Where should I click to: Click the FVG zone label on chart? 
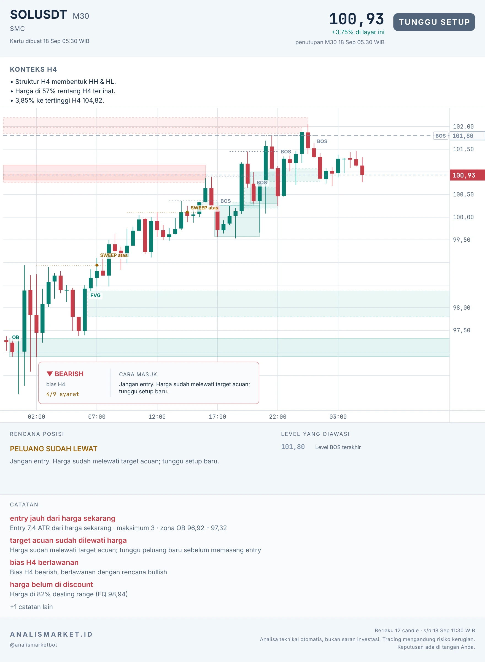pyautogui.click(x=95, y=295)
